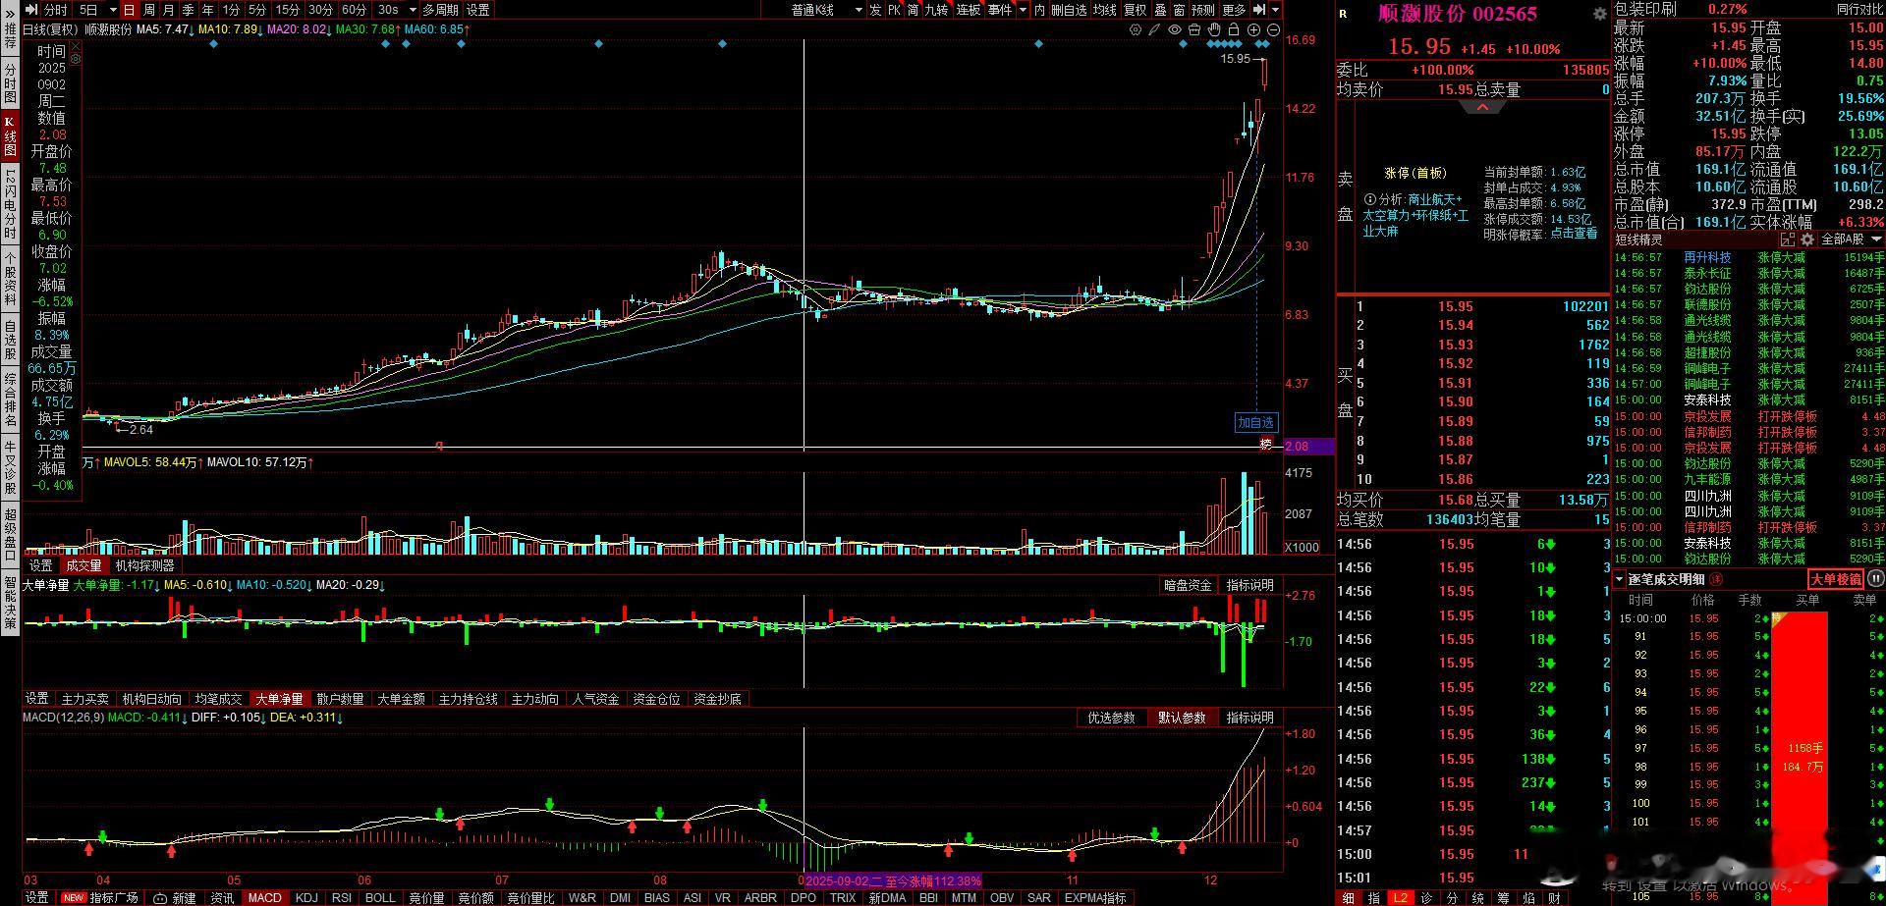Click 点击查看 limit-up probability link

(x=1574, y=235)
